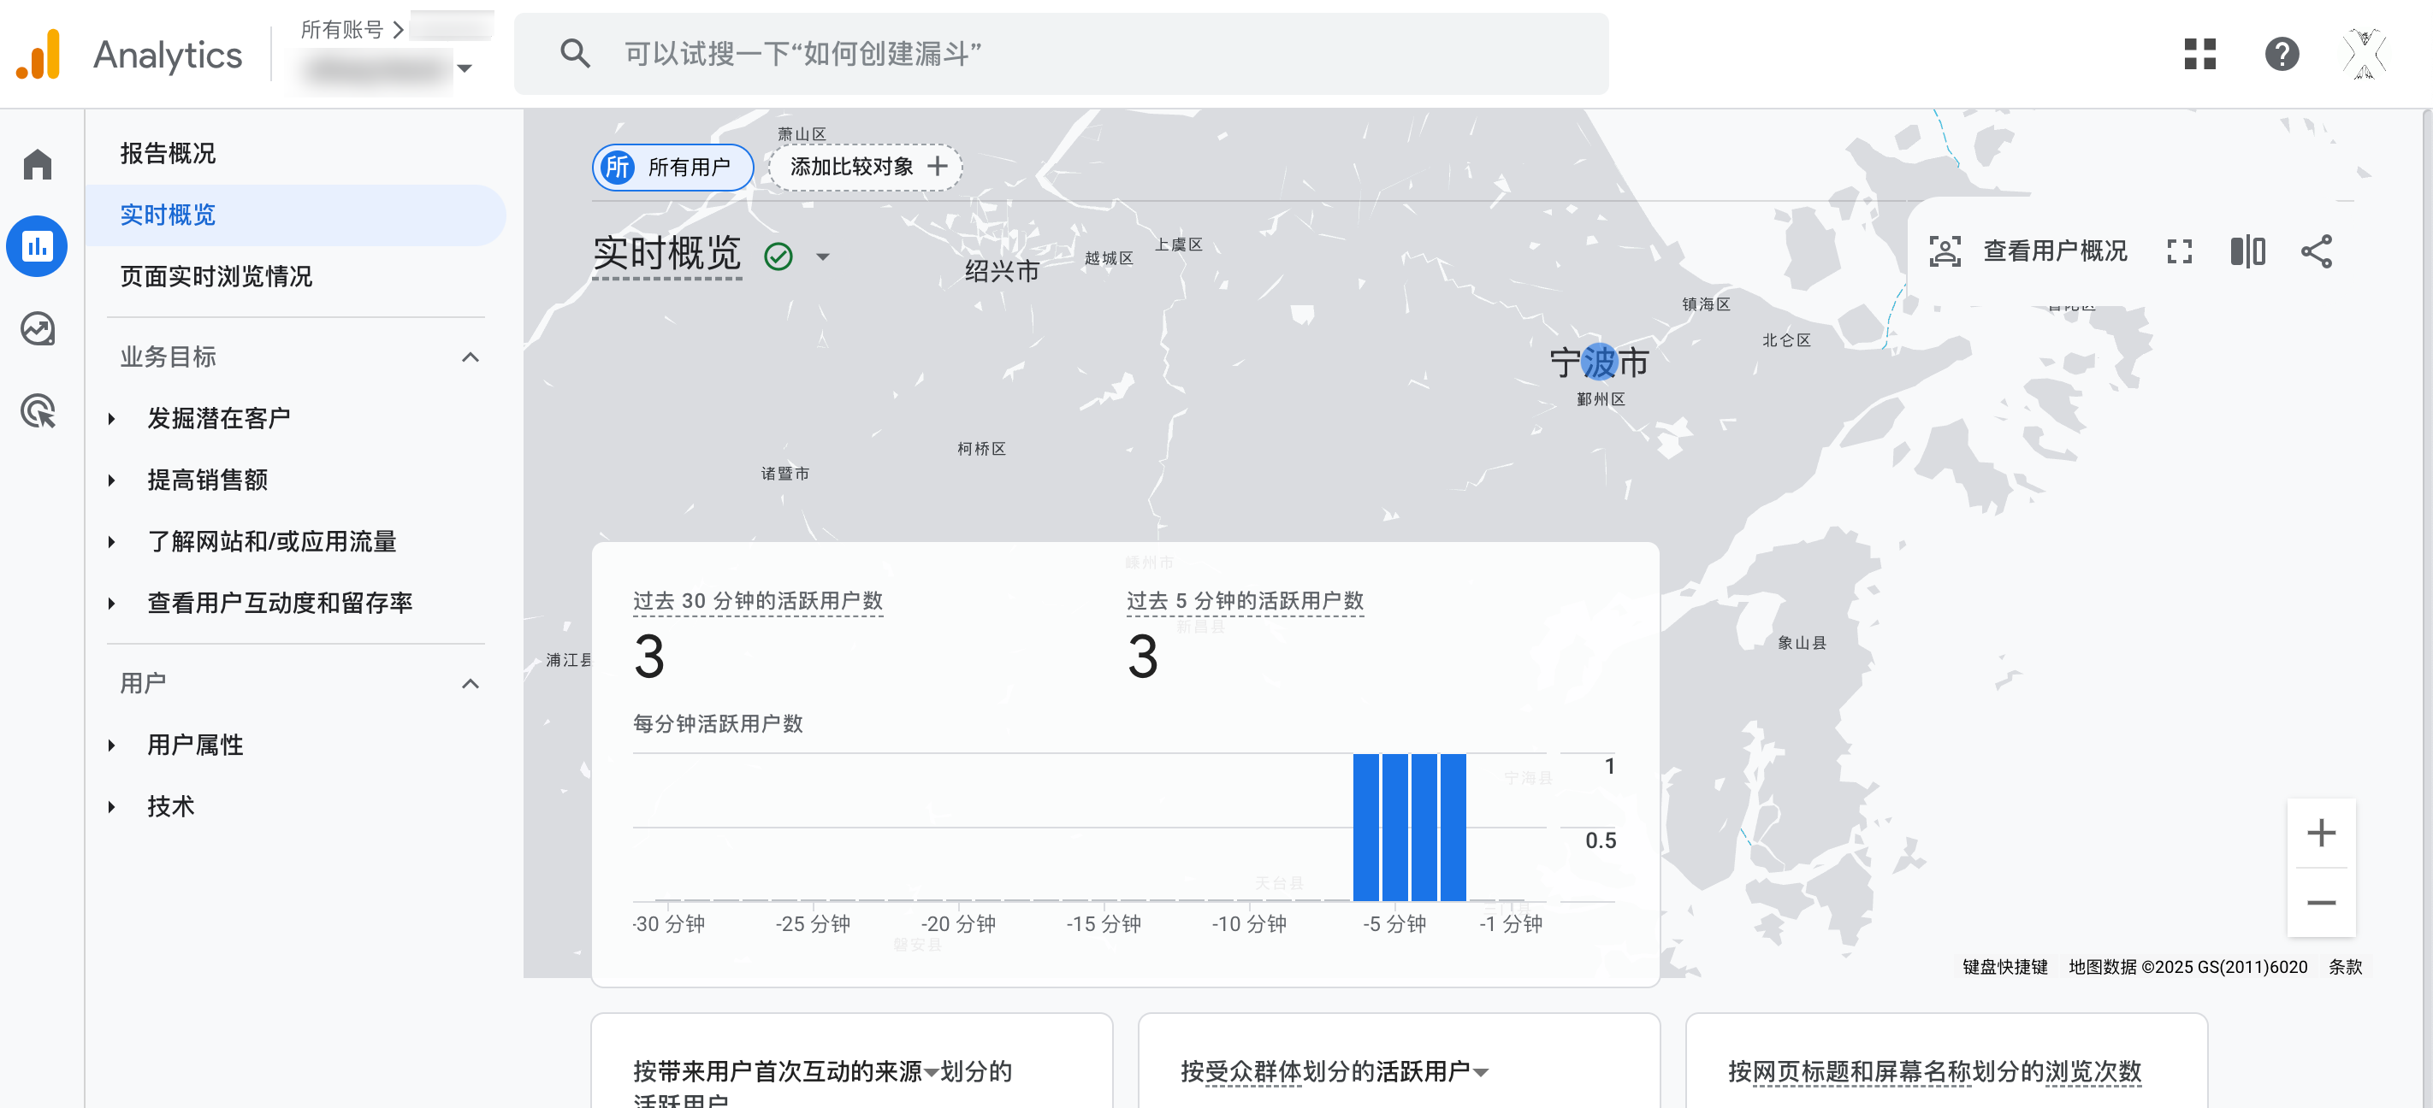Open the Explore icon in left rail
Image resolution: width=2433 pixels, height=1108 pixels.
click(x=38, y=328)
